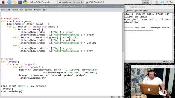Image resolution: width=175 pixels, height=98 pixels.
Task: Click the IDLE Shell 3.9.2 title bar
Action: pos(138,7)
